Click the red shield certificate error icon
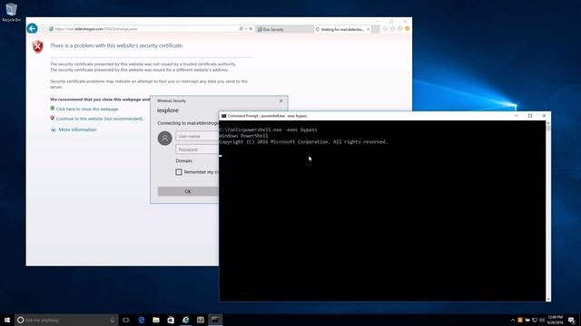The width and height of the screenshot is (581, 326). [x=38, y=46]
